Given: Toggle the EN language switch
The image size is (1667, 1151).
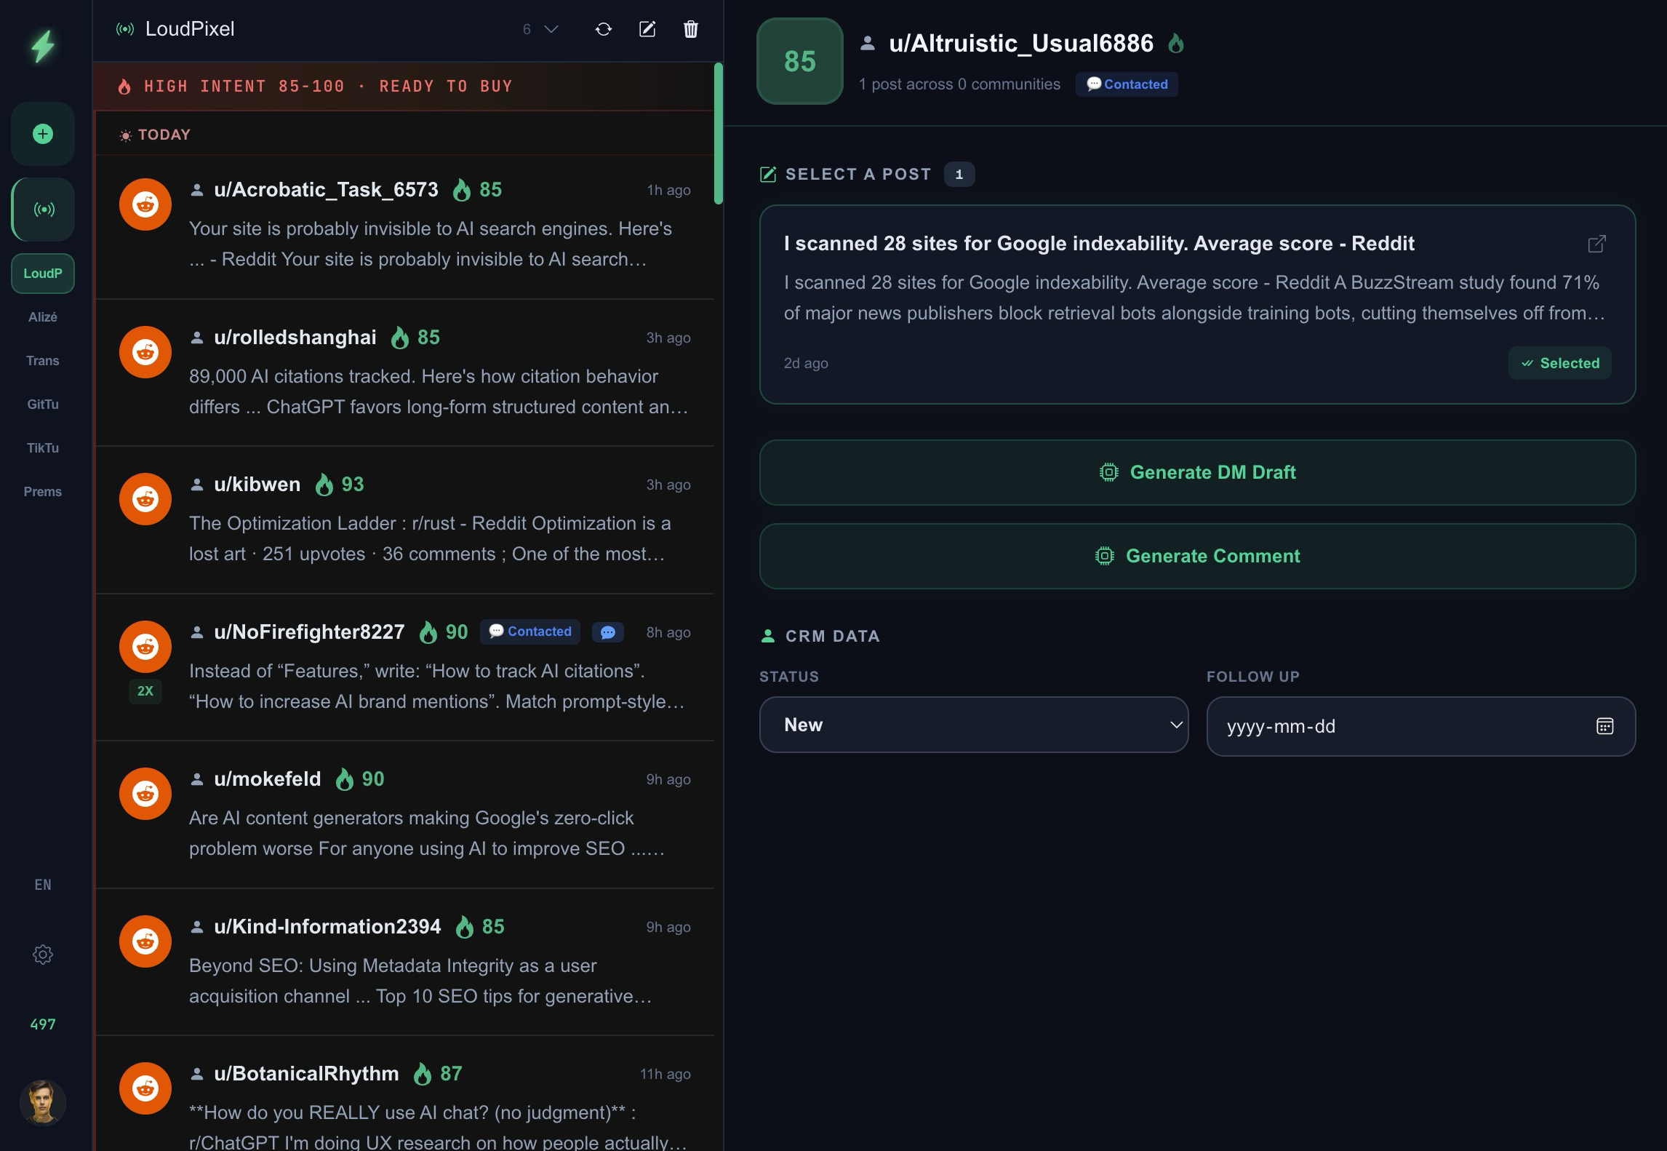Looking at the screenshot, I should pyautogui.click(x=43, y=885).
